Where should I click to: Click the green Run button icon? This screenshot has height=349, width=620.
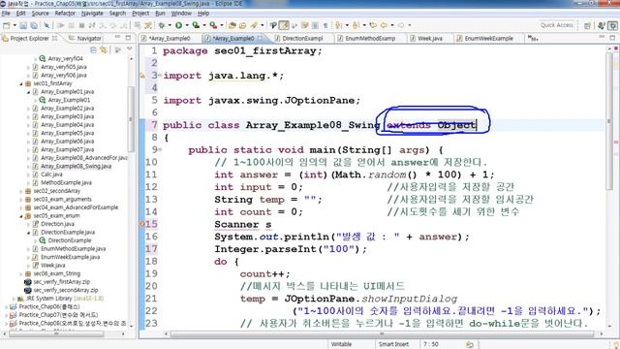click(x=178, y=25)
